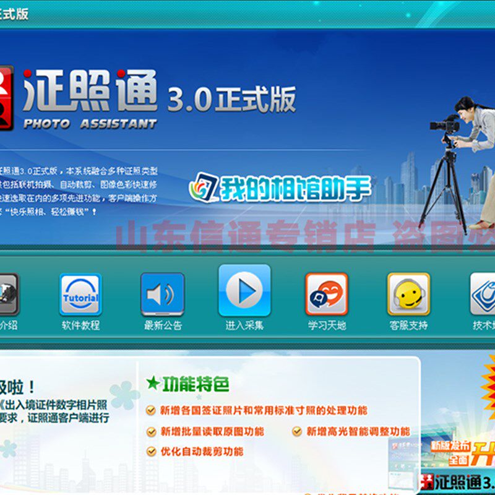Click the large 证照通 title text
This screenshot has width=495, height=495.
(x=90, y=90)
